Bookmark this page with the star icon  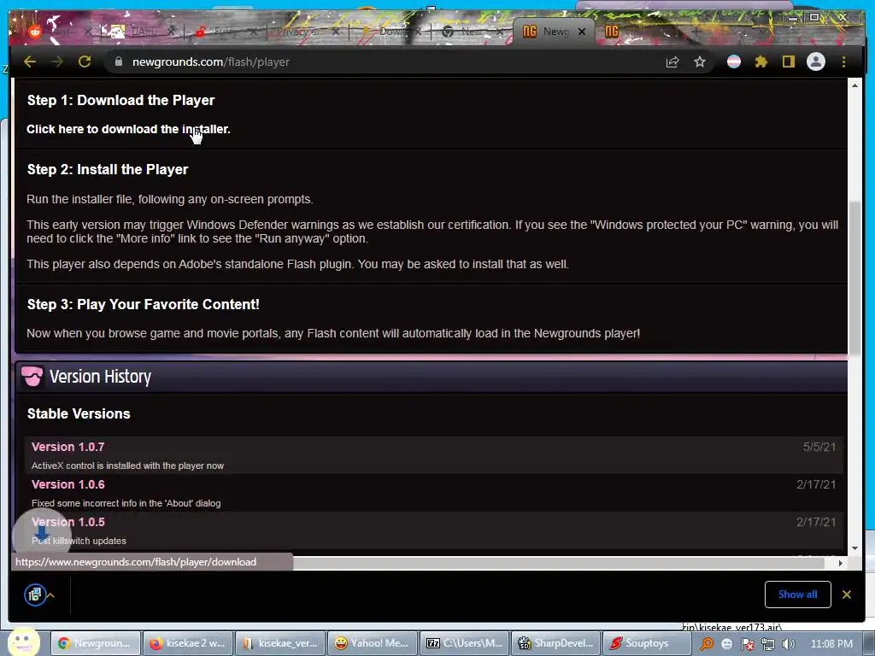700,61
